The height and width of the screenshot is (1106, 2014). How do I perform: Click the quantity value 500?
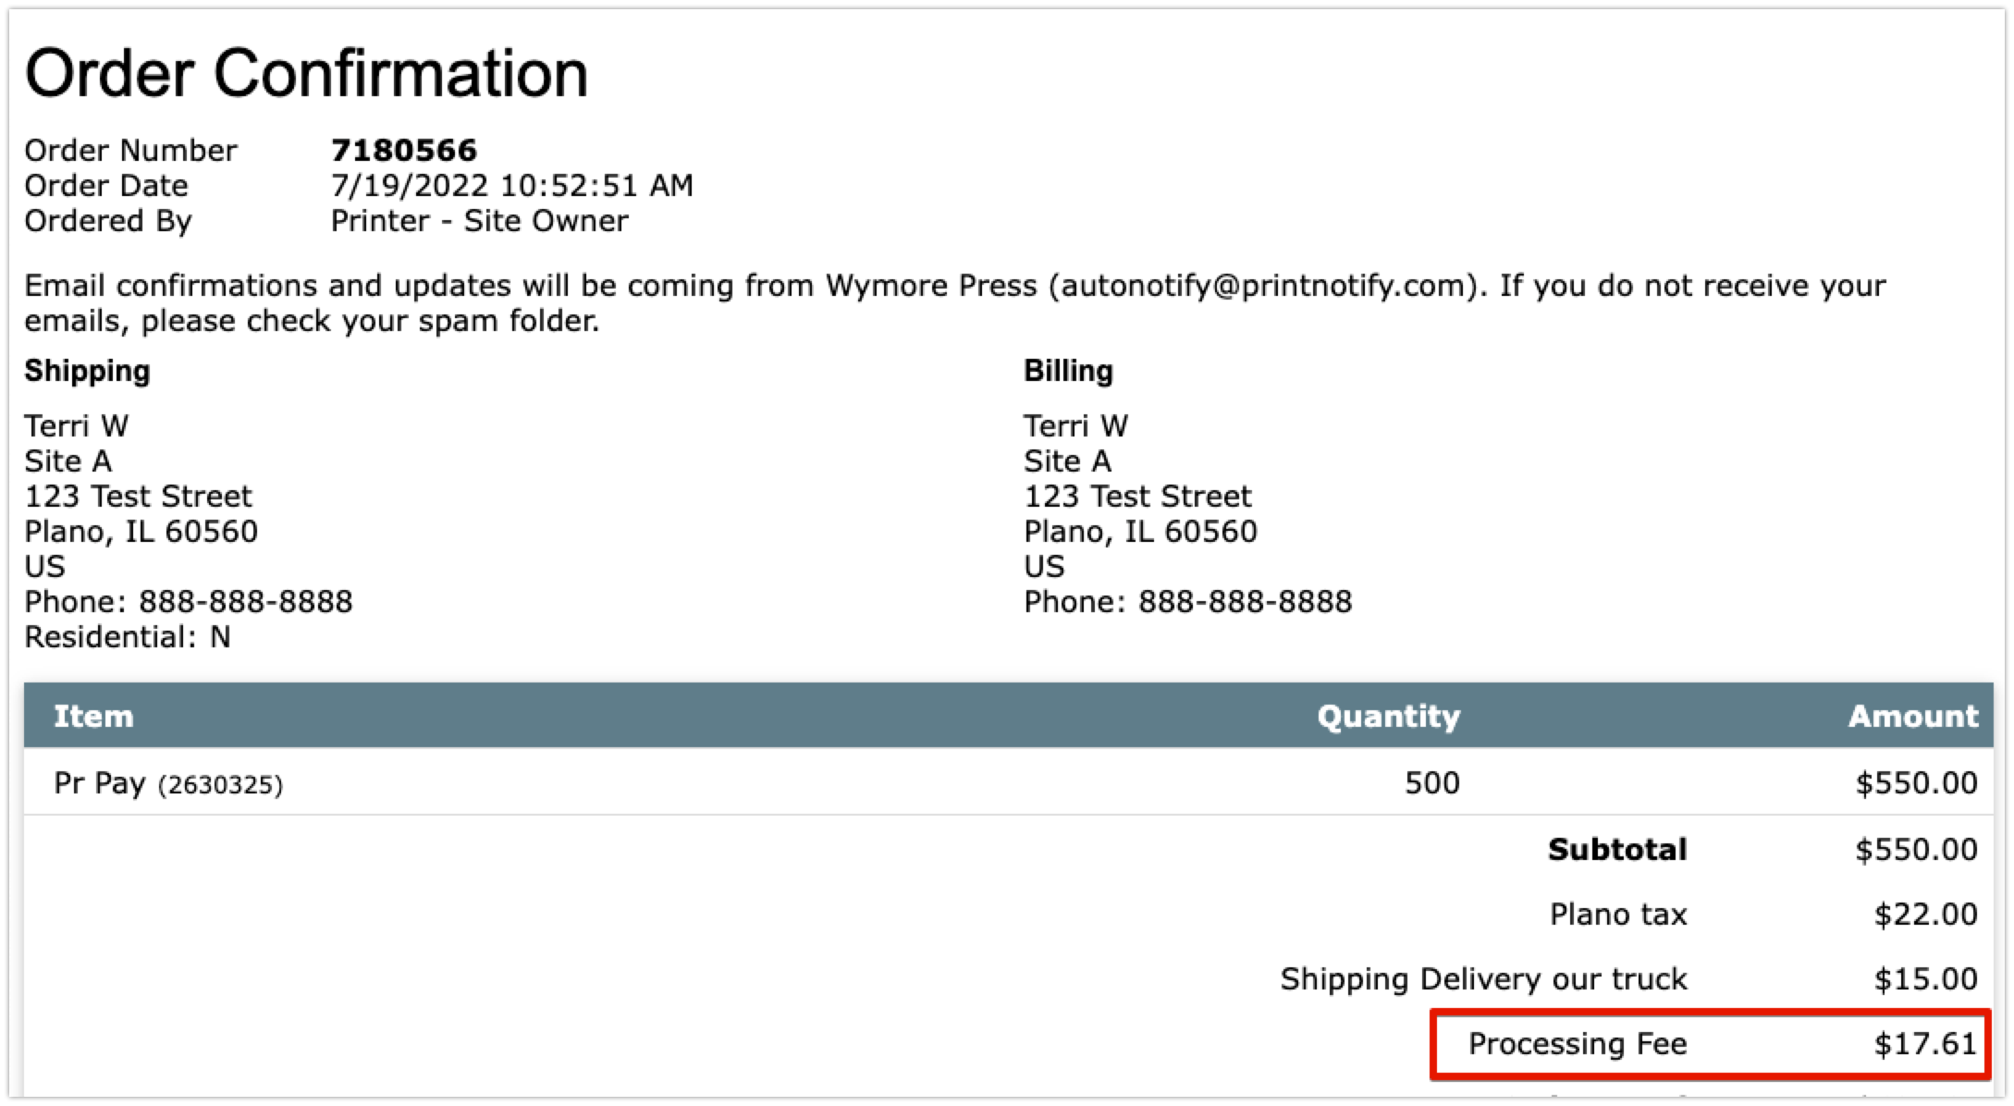[x=1432, y=783]
